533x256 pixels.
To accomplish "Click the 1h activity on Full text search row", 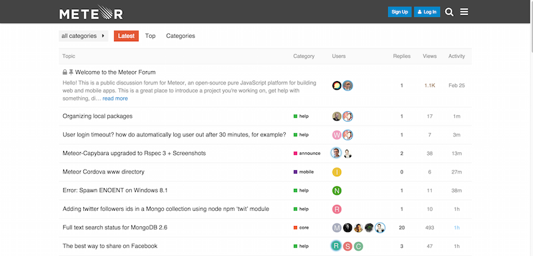I will pyautogui.click(x=456, y=228).
